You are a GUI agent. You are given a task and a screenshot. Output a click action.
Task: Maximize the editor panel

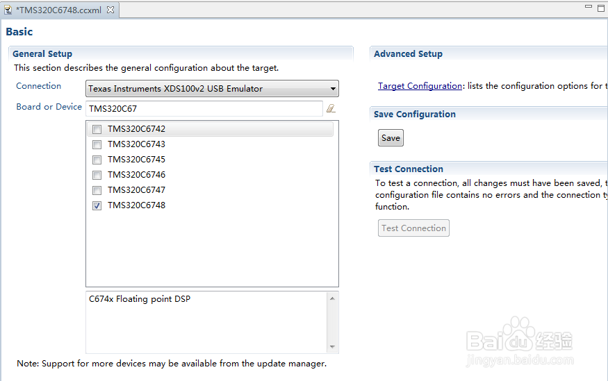pyautogui.click(x=601, y=8)
